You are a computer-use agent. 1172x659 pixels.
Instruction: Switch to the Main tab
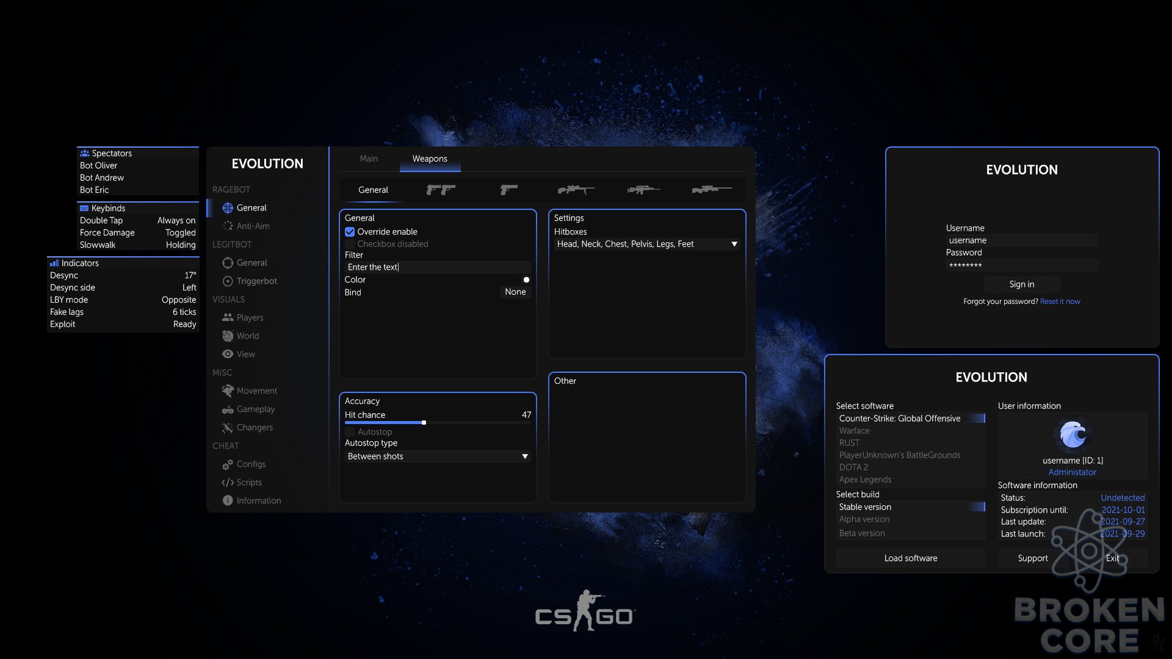tap(369, 159)
